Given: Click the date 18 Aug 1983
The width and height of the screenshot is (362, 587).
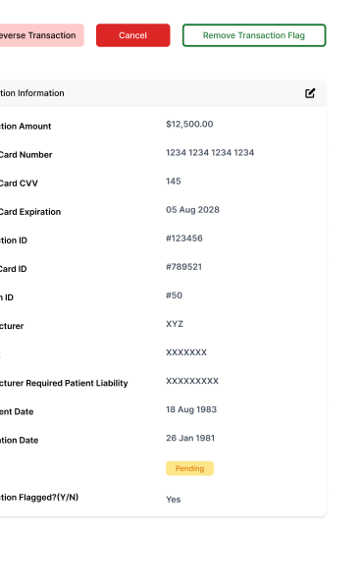Looking at the screenshot, I should (191, 409).
